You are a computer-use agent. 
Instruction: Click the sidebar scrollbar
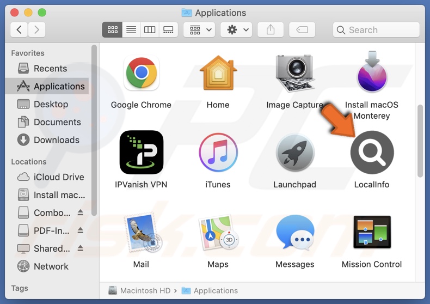[94, 130]
